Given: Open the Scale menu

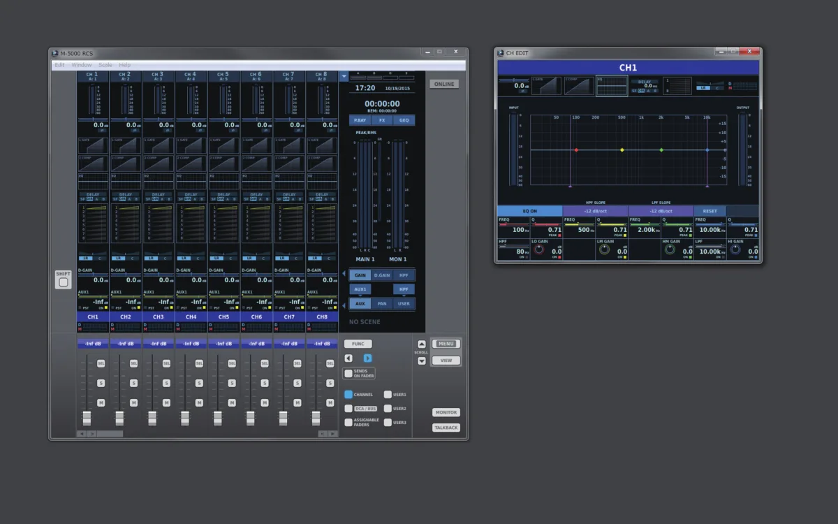Looking at the screenshot, I should [105, 65].
